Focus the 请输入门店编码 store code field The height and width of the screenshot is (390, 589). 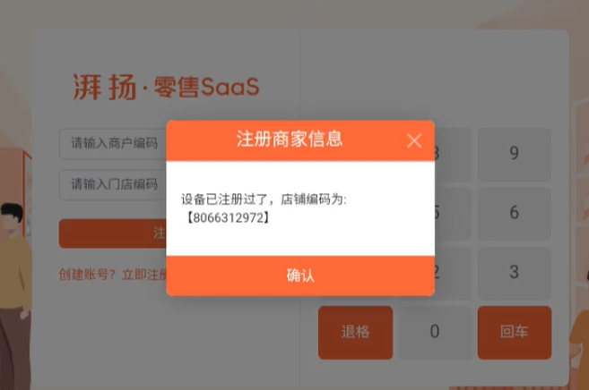click(x=113, y=184)
